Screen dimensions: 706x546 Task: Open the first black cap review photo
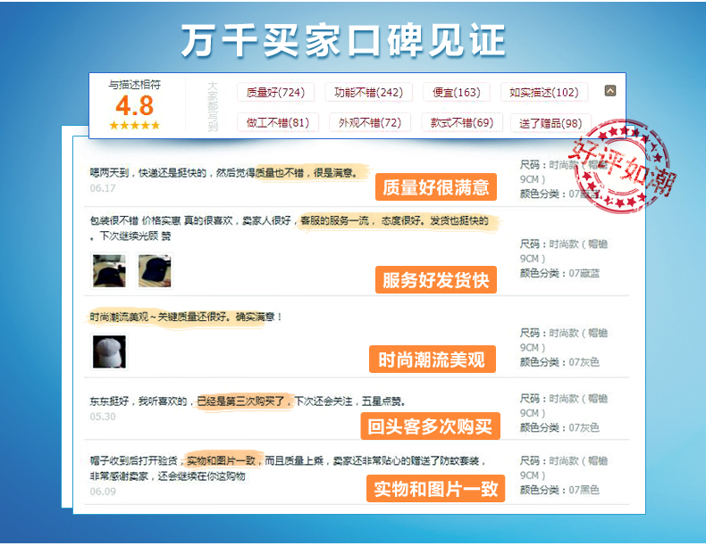pos(109,271)
